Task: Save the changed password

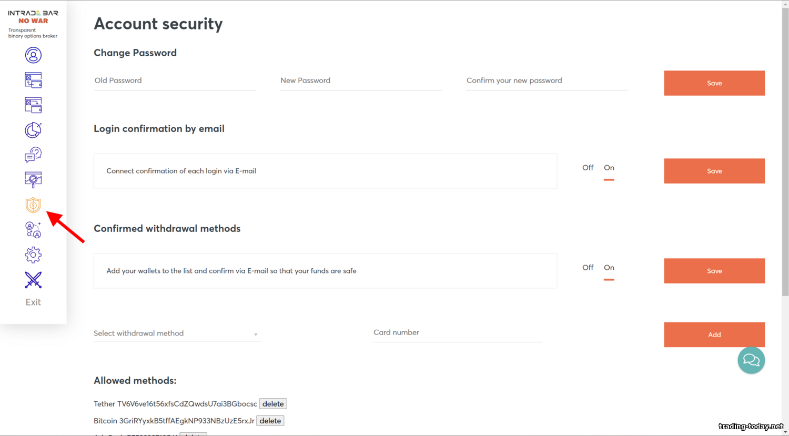Action: [714, 83]
